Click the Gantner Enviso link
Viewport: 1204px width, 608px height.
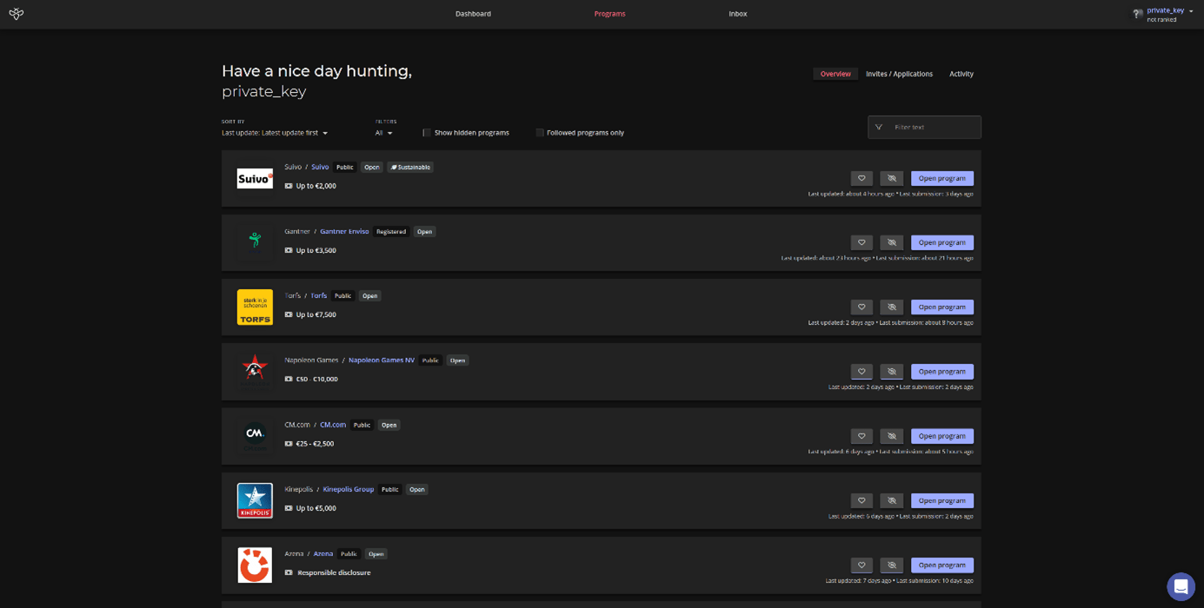[x=344, y=232]
